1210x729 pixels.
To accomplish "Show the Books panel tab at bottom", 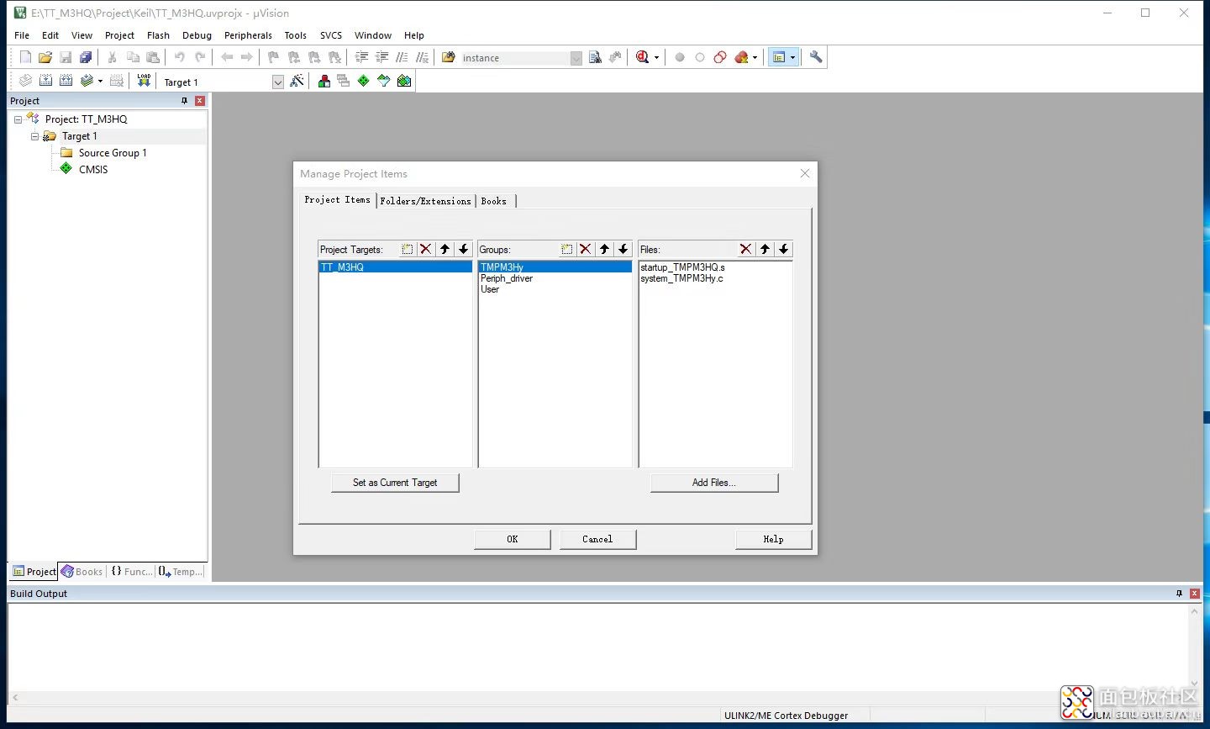I will click(x=82, y=572).
